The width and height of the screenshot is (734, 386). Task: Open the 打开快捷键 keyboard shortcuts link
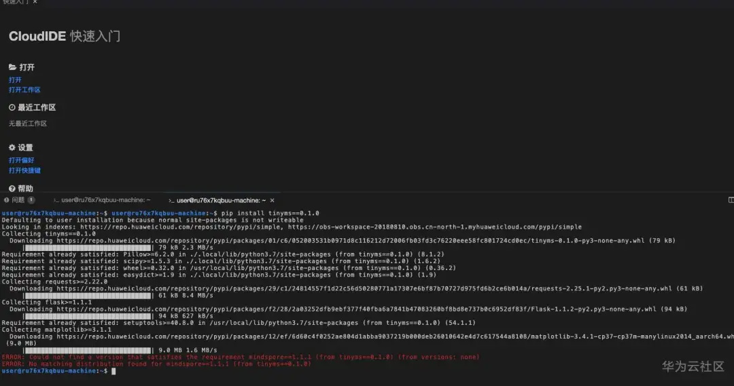coord(24,170)
